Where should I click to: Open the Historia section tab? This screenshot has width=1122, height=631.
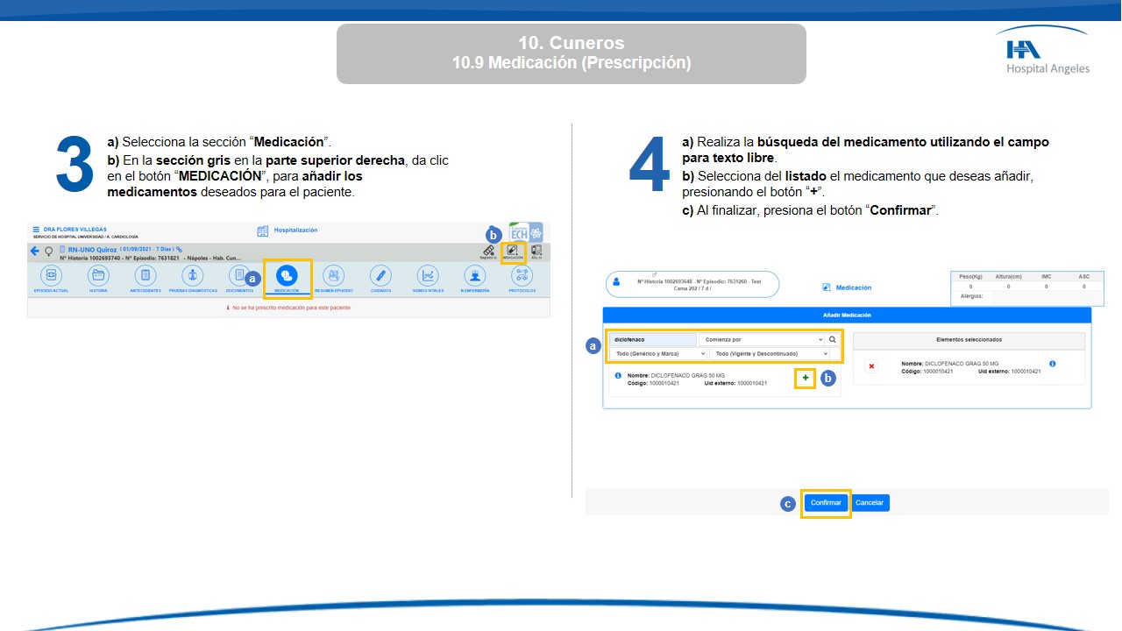[x=98, y=276]
